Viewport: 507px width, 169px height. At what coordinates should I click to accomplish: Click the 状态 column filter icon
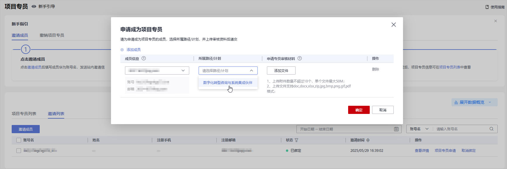[296, 140]
